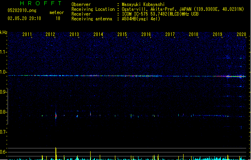Click the 1.1 kHz frequency label

(3, 52)
